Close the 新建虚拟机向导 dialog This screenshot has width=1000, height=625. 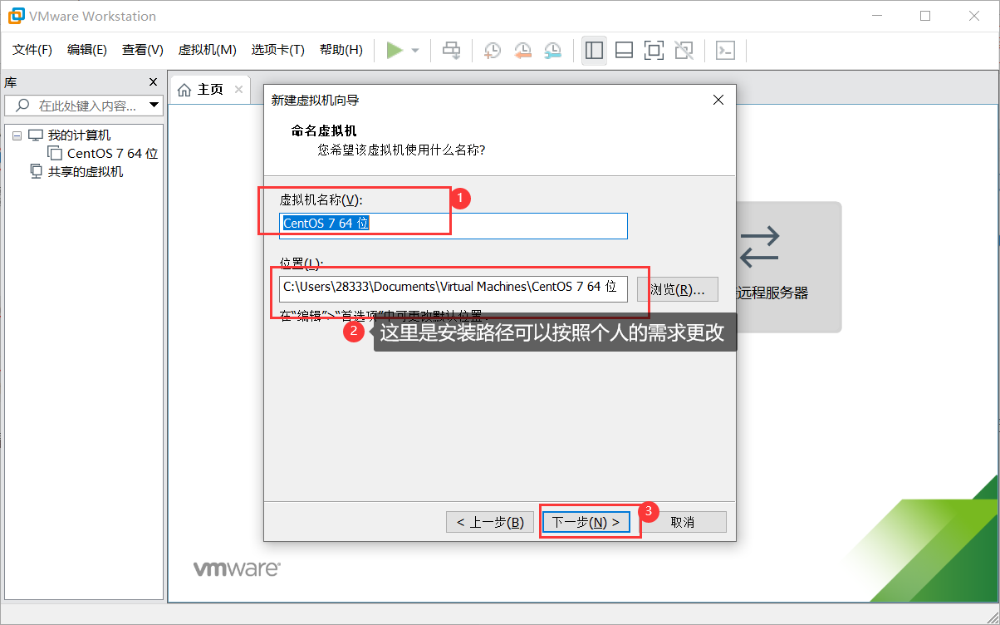718,100
